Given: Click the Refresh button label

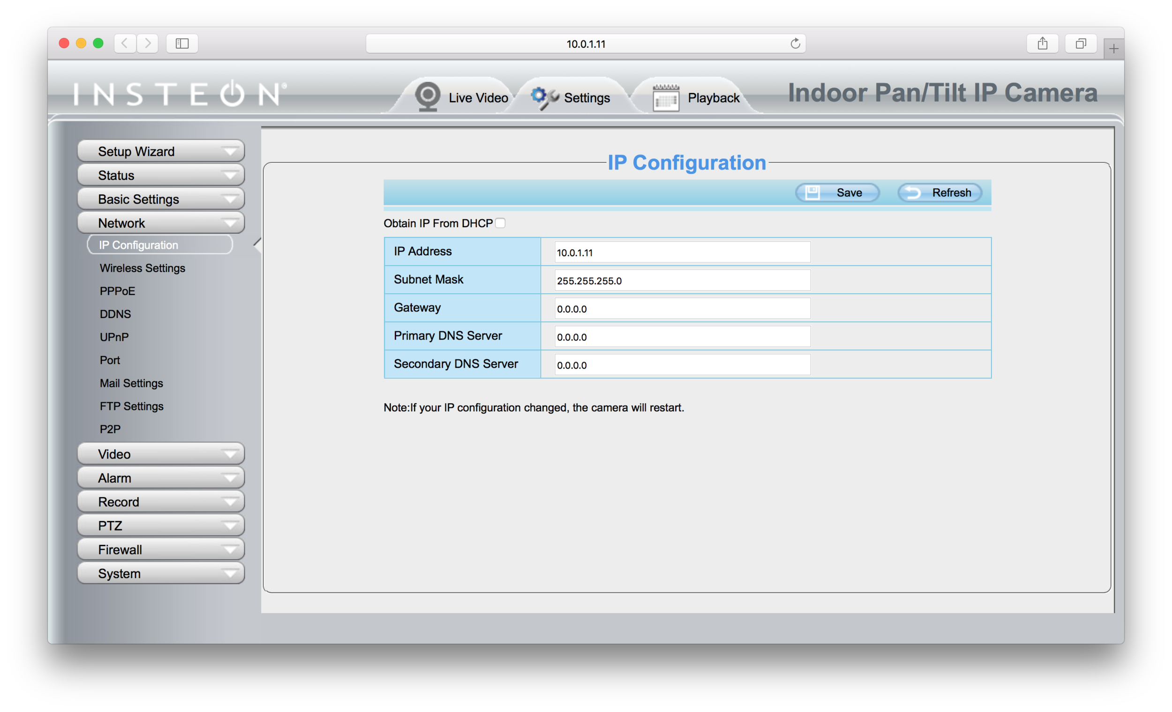Looking at the screenshot, I should pyautogui.click(x=952, y=193).
